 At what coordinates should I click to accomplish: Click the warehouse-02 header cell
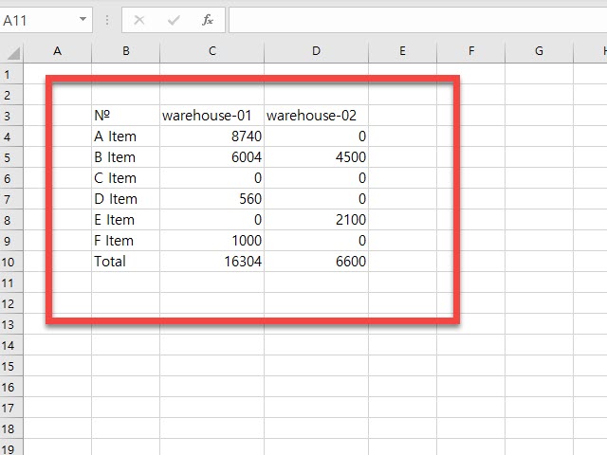[x=316, y=116]
